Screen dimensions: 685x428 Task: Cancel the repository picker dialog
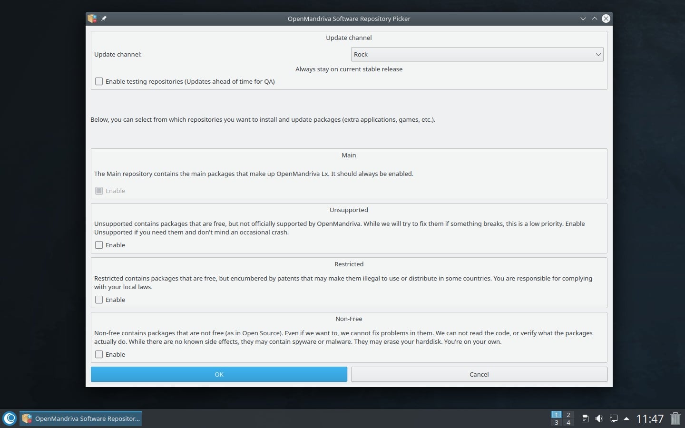479,374
